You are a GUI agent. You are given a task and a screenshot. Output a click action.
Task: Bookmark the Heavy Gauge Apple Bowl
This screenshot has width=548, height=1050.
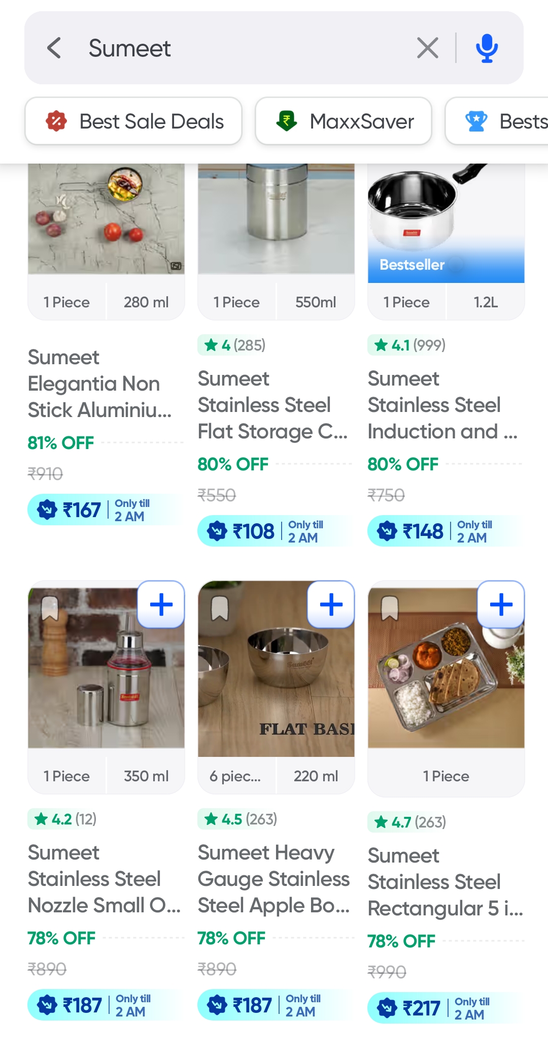[220, 608]
